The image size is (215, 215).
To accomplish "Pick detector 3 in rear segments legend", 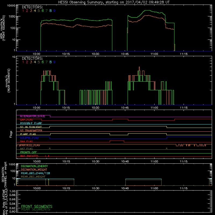I will [x=31, y=62].
